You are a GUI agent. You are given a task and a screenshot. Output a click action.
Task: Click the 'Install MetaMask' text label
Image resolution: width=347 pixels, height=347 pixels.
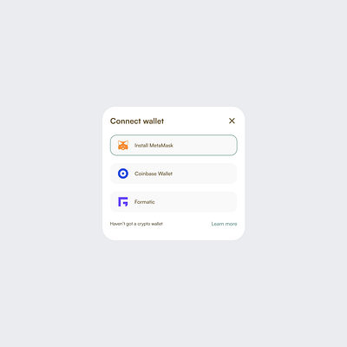[154, 145]
